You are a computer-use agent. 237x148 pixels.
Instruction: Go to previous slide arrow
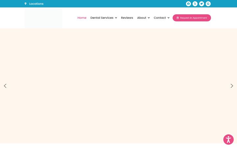tap(5, 86)
